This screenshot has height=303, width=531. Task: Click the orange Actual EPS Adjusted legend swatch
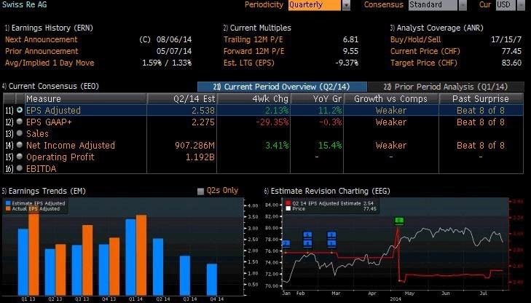coord(8,209)
